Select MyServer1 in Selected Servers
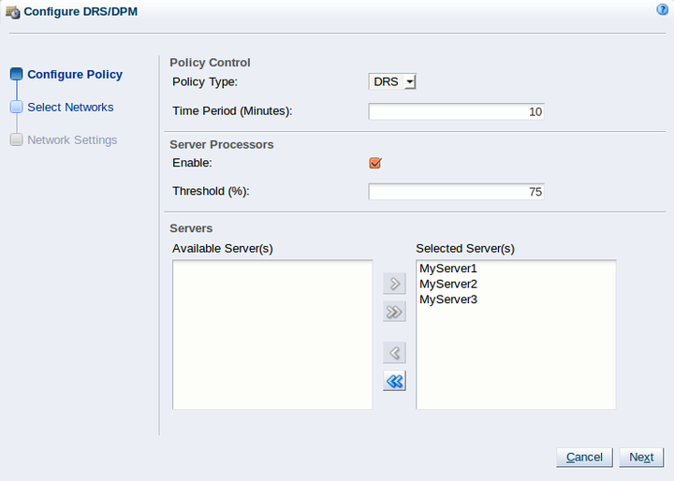Screen dimensions: 674x481 click(448, 269)
